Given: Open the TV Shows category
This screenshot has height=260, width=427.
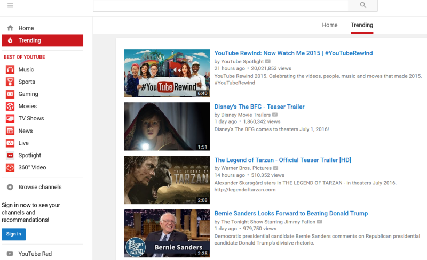Looking at the screenshot, I should (x=31, y=119).
